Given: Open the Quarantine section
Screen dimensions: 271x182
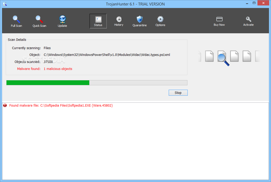Looking at the screenshot, I should (x=140, y=21).
